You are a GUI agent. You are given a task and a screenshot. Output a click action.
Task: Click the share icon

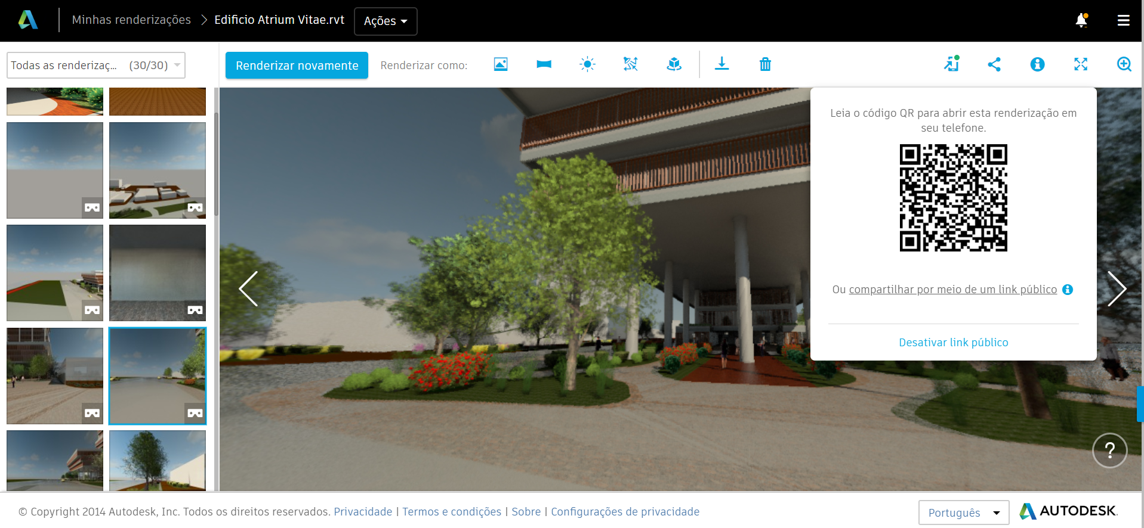[x=994, y=64]
